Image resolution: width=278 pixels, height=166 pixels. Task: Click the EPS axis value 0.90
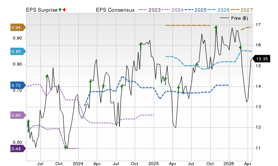click(x=17, y=38)
